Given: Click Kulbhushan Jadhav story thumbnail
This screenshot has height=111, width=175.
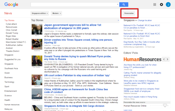Looking at the screenshot, I should (37, 80).
